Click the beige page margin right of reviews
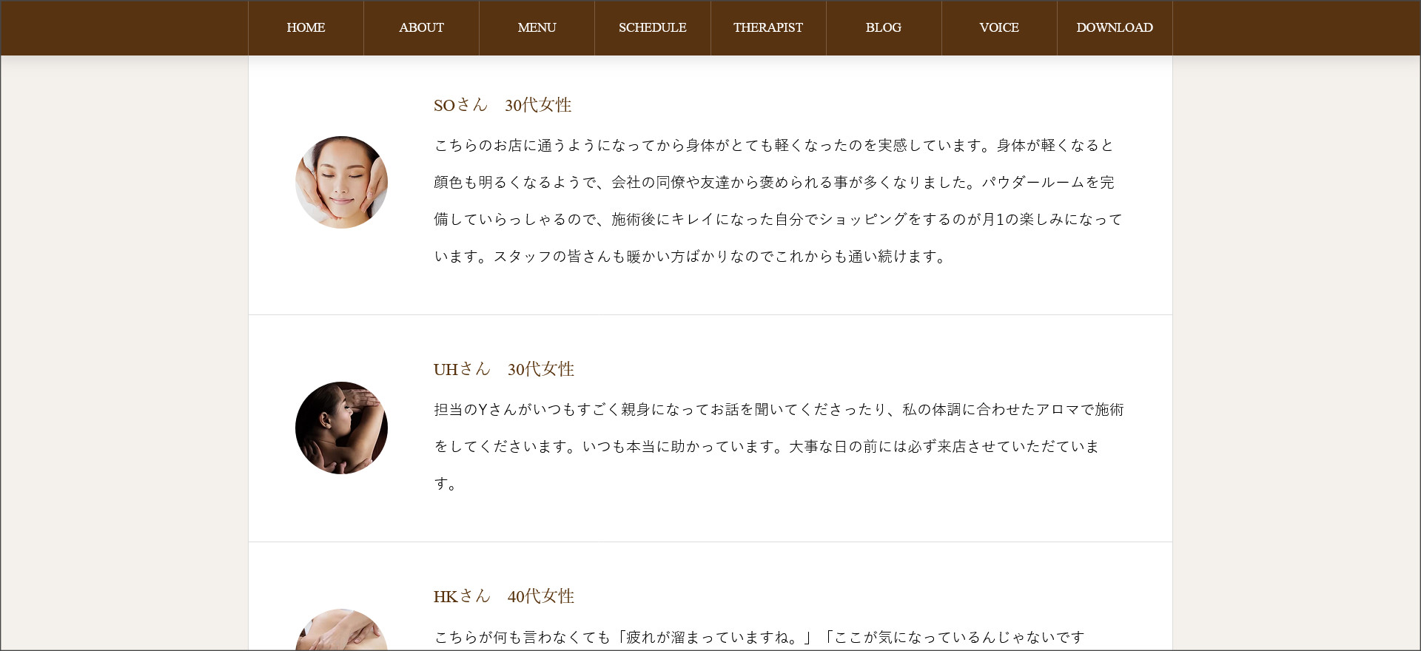The width and height of the screenshot is (1421, 651). [1295, 333]
